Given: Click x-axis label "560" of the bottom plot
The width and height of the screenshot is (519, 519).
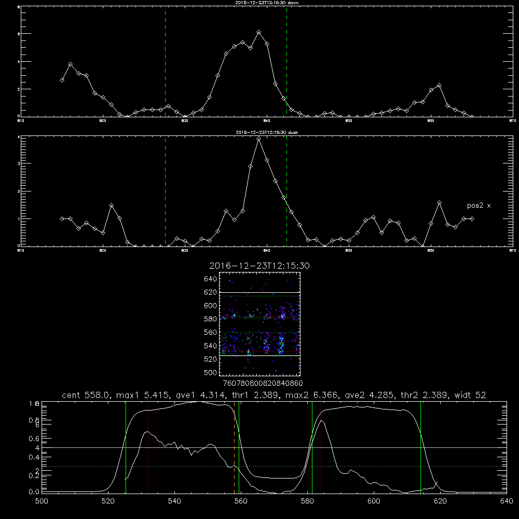Looking at the screenshot, I should tap(241, 501).
